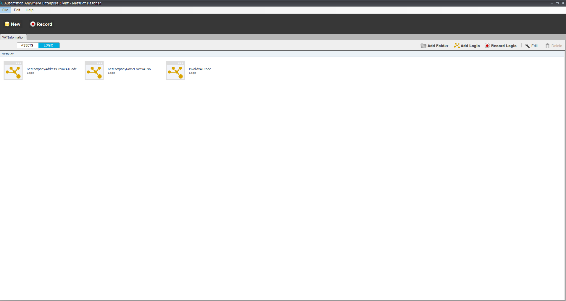This screenshot has width=566, height=301.
Task: Switch to the VATInformation tab
Action: tap(13, 37)
